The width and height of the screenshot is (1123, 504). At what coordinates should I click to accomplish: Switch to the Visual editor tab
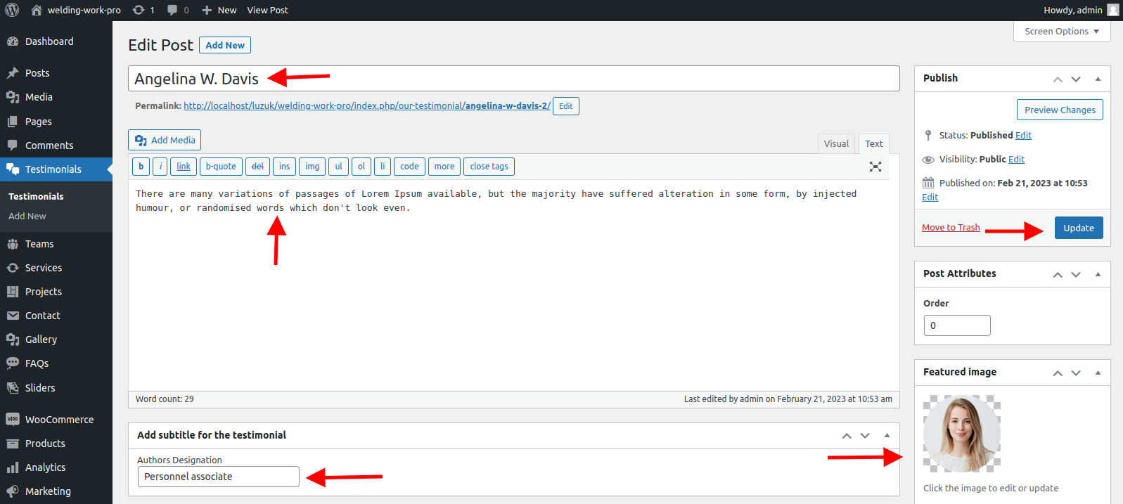836,143
